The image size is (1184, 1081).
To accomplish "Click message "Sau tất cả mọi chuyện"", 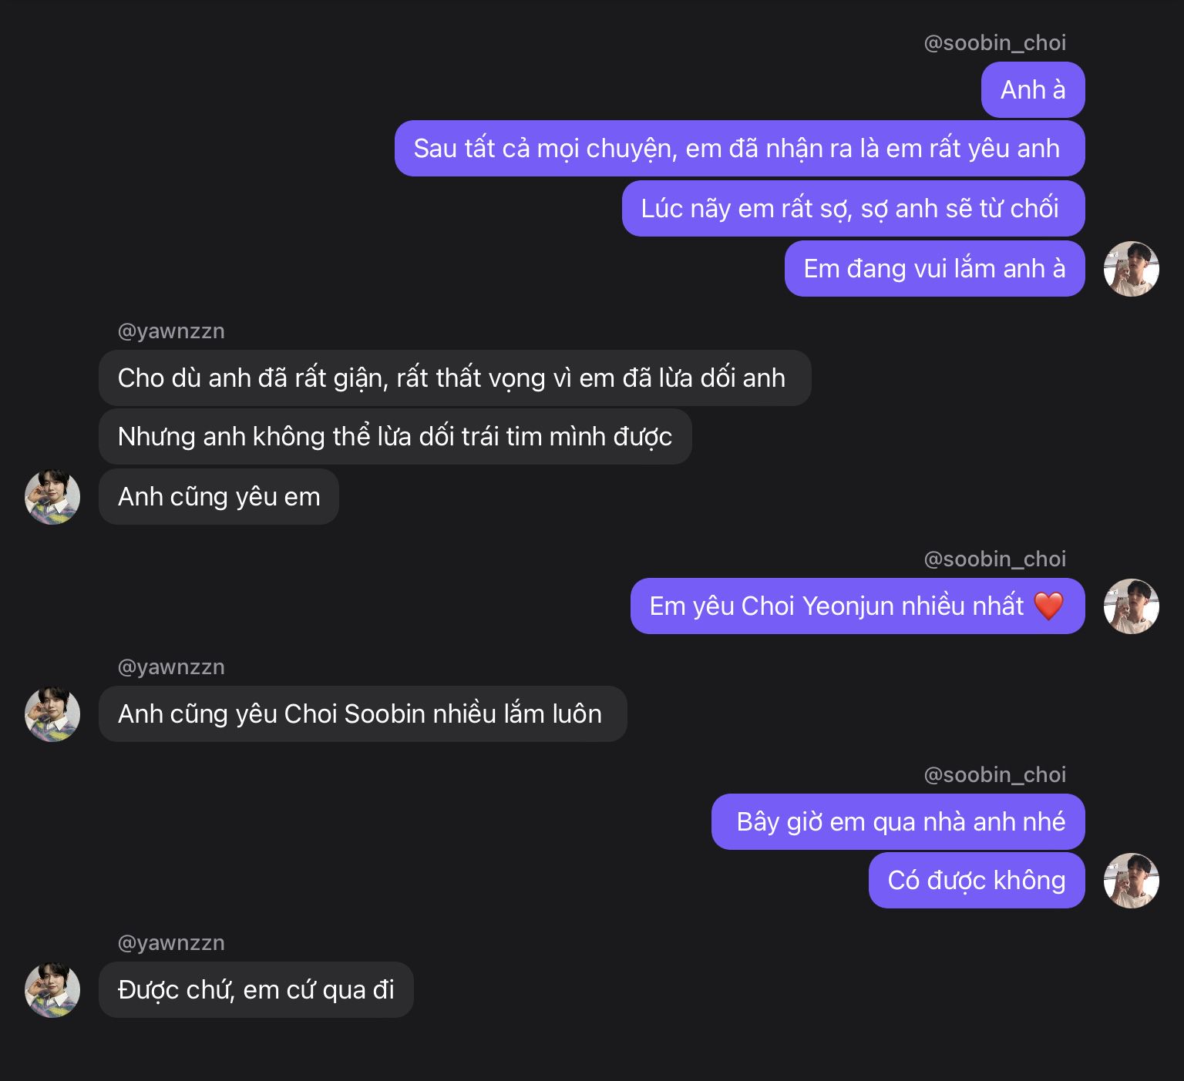I will click(740, 149).
